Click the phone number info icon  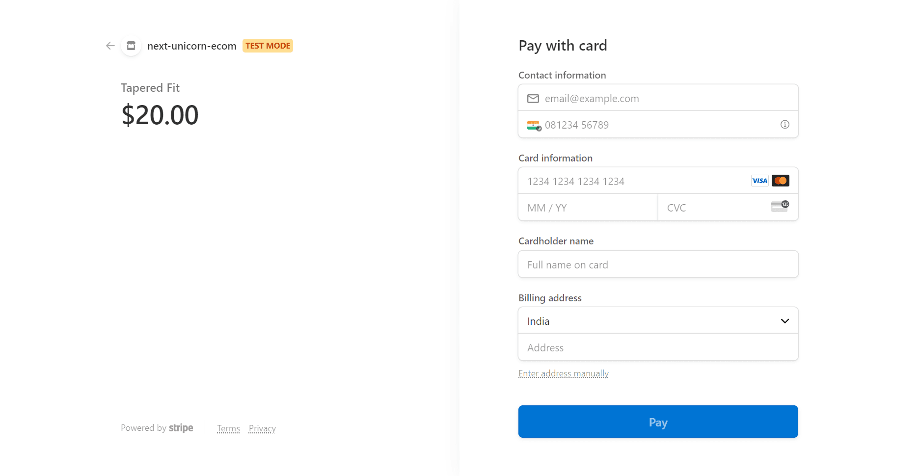pos(785,125)
